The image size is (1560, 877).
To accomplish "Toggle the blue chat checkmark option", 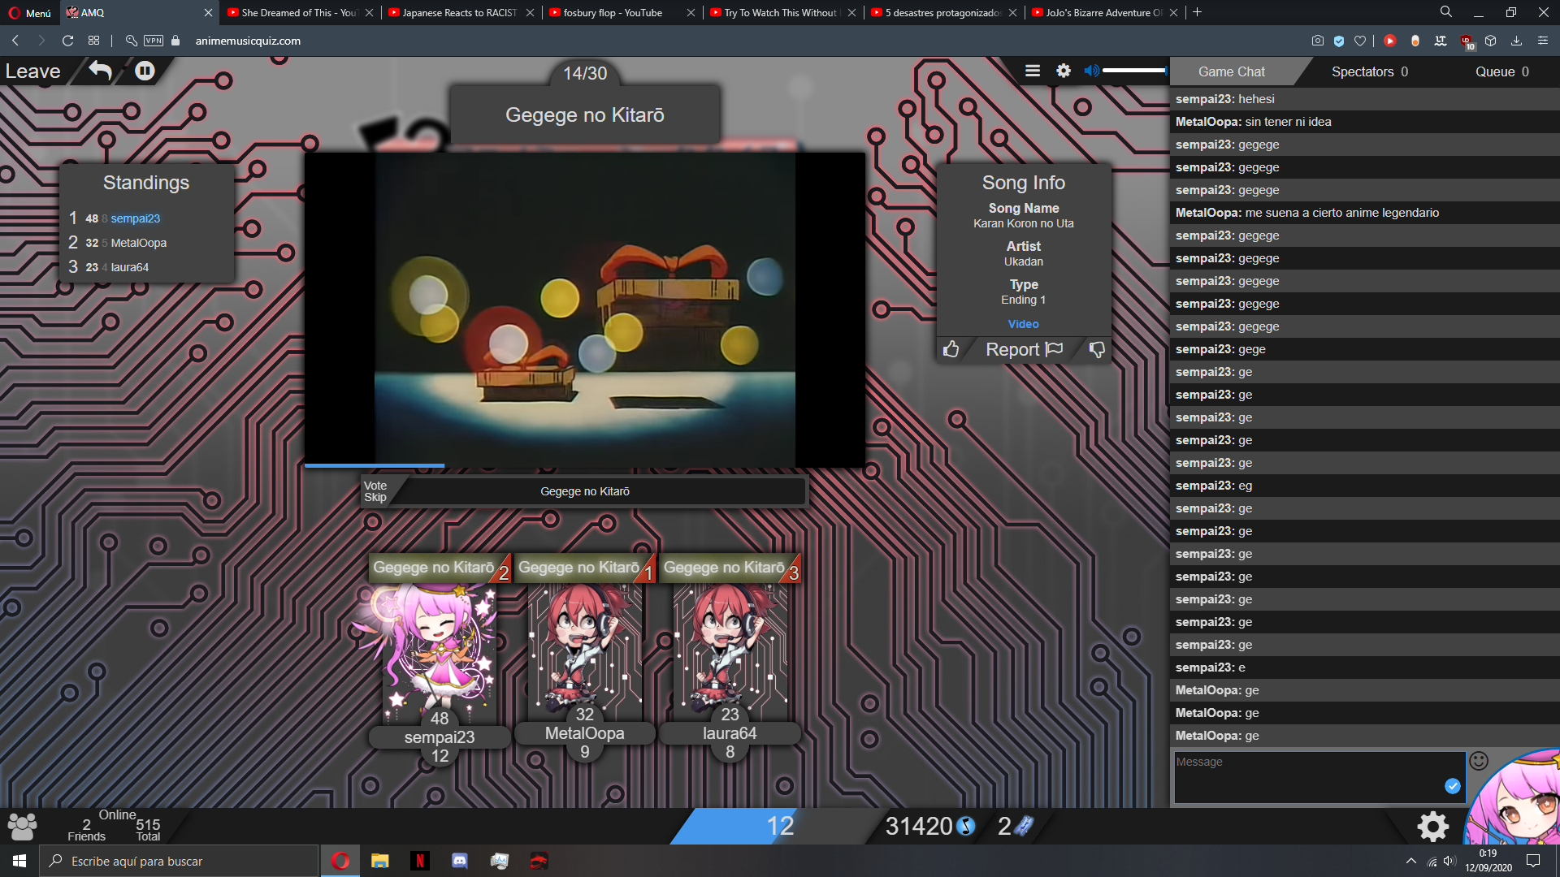I will tap(1453, 786).
